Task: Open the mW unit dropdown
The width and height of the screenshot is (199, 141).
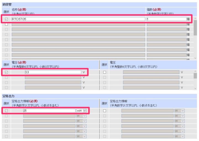Action: coord(82,111)
